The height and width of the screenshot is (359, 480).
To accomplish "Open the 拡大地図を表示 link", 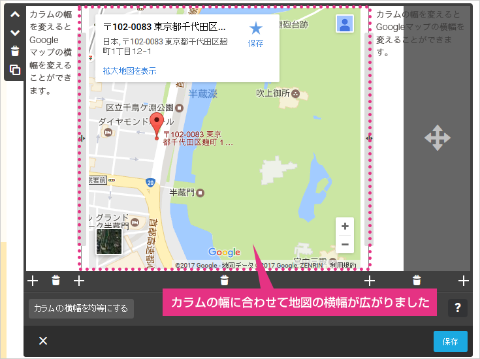I will pyautogui.click(x=129, y=71).
